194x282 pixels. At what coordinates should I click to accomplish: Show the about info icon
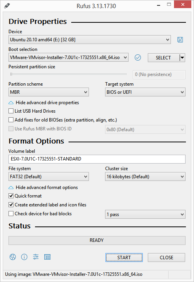pyautogui.click(x=24, y=257)
